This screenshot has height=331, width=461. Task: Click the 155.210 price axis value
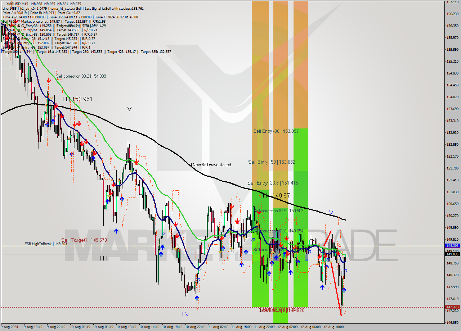(x=452, y=62)
